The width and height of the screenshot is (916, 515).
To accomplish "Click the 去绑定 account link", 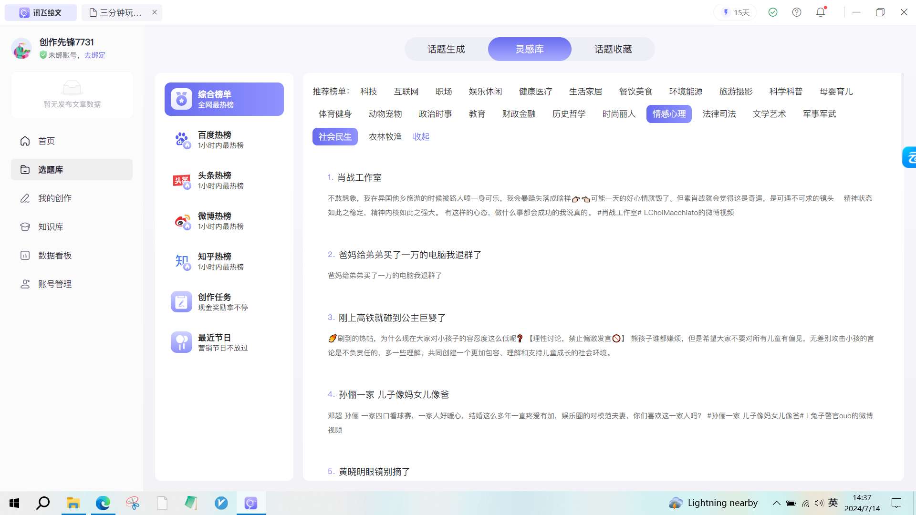I will [95, 55].
